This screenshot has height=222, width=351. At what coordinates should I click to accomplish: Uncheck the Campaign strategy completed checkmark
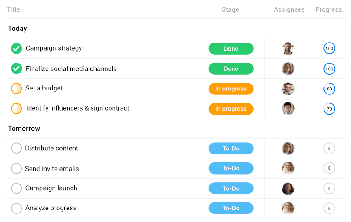click(x=17, y=48)
